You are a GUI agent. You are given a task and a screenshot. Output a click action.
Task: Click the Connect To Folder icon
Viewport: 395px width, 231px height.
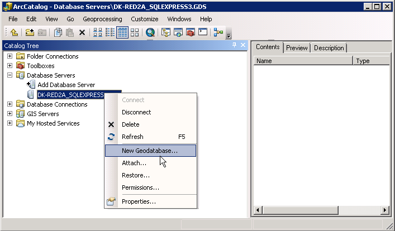click(30, 32)
